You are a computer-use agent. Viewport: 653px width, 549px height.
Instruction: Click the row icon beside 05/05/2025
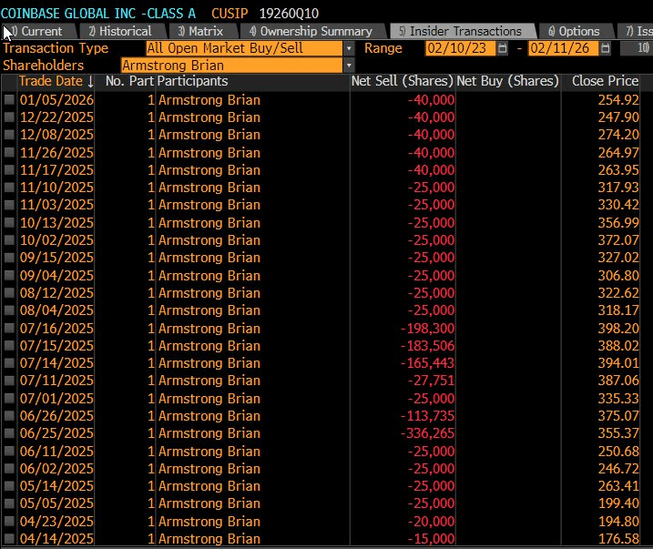9,503
